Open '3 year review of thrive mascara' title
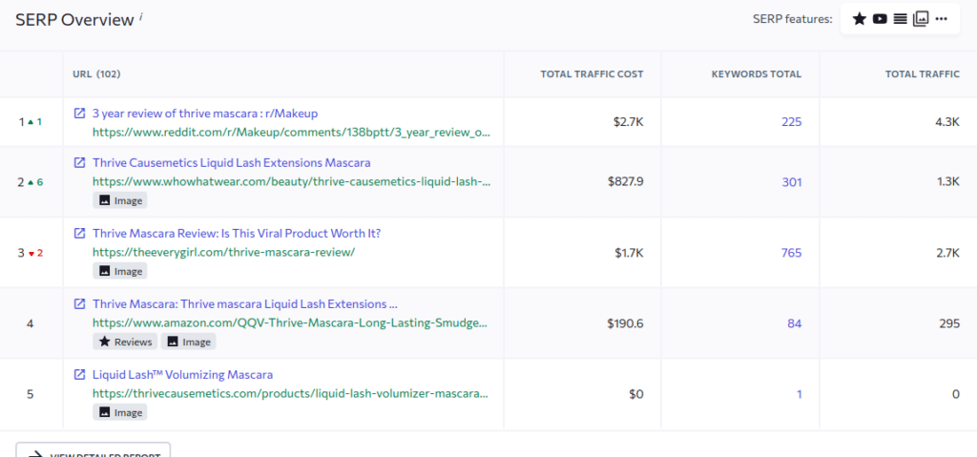977x457 pixels. 205,114
